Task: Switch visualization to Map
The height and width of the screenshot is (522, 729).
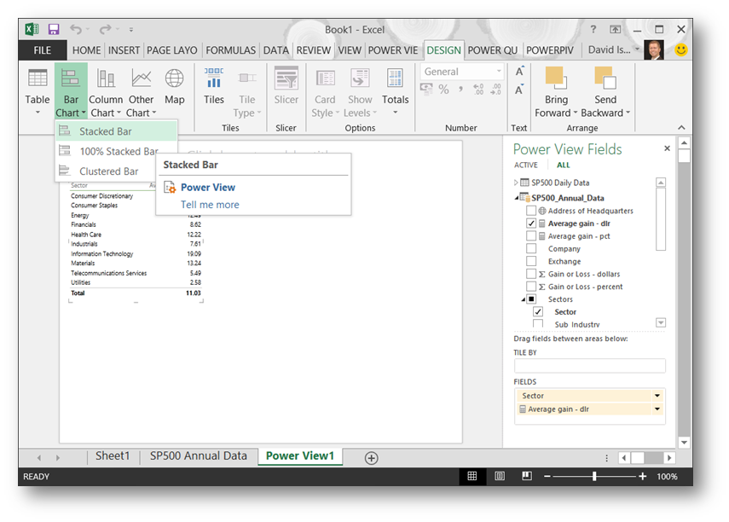Action: [x=174, y=88]
